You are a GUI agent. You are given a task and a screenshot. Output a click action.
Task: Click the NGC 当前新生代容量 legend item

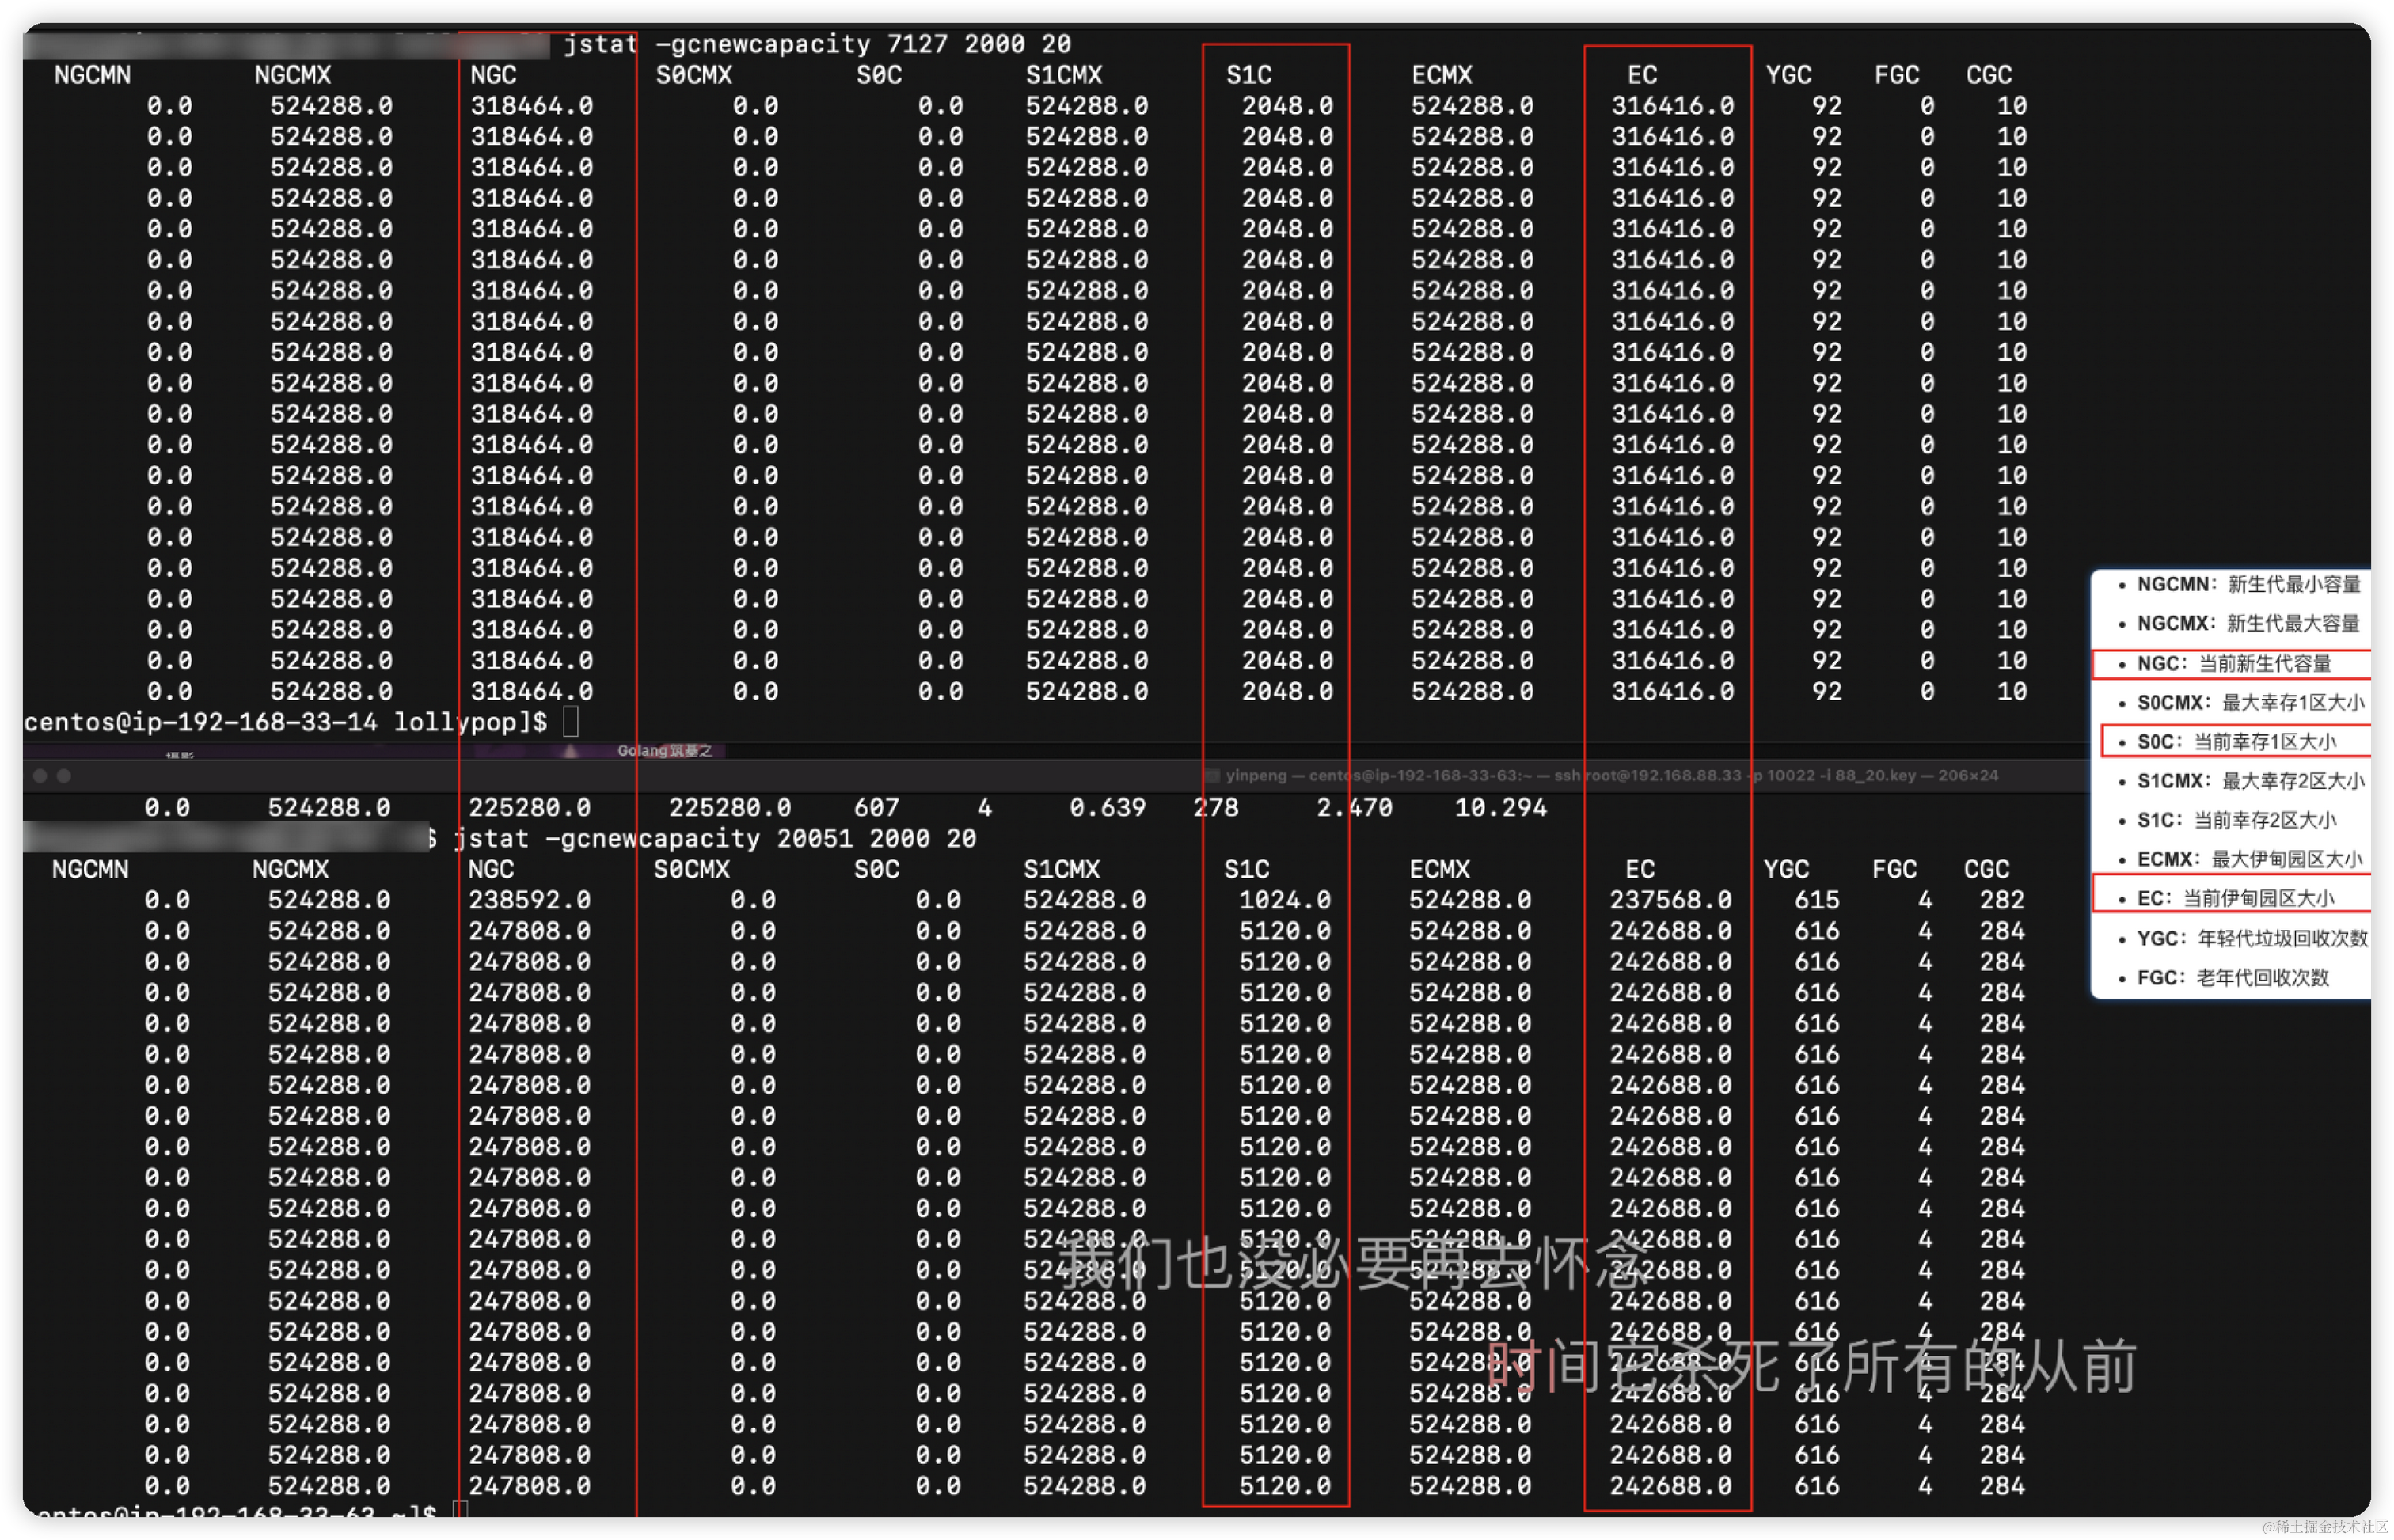tap(2233, 664)
